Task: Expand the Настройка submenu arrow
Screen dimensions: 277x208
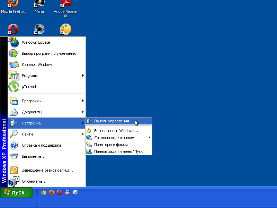Action: (x=83, y=123)
